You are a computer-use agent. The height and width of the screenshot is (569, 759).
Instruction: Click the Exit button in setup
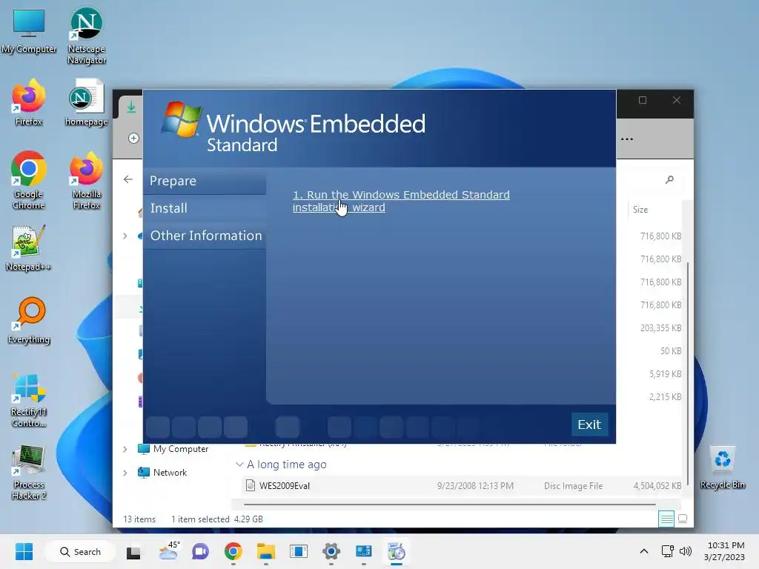[589, 425]
